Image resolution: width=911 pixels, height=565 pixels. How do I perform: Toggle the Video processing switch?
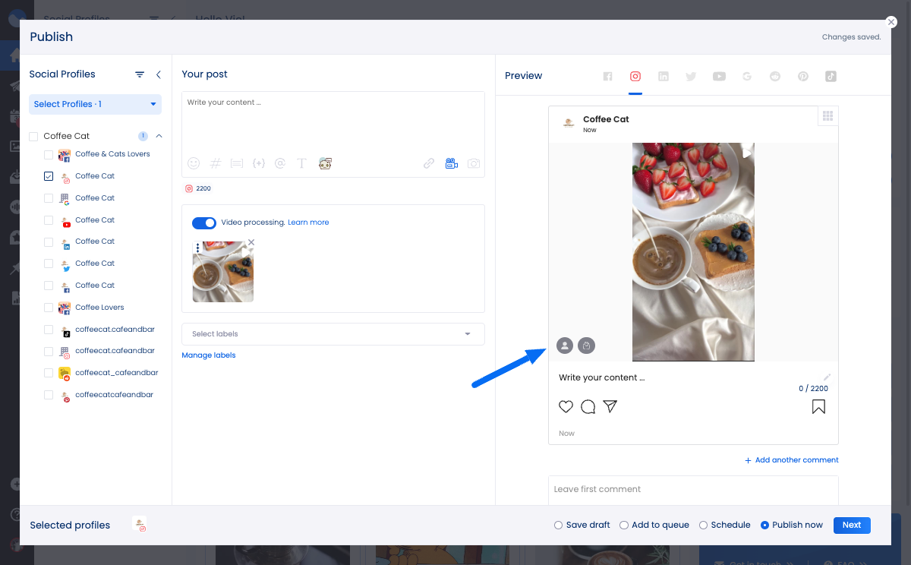(x=204, y=223)
